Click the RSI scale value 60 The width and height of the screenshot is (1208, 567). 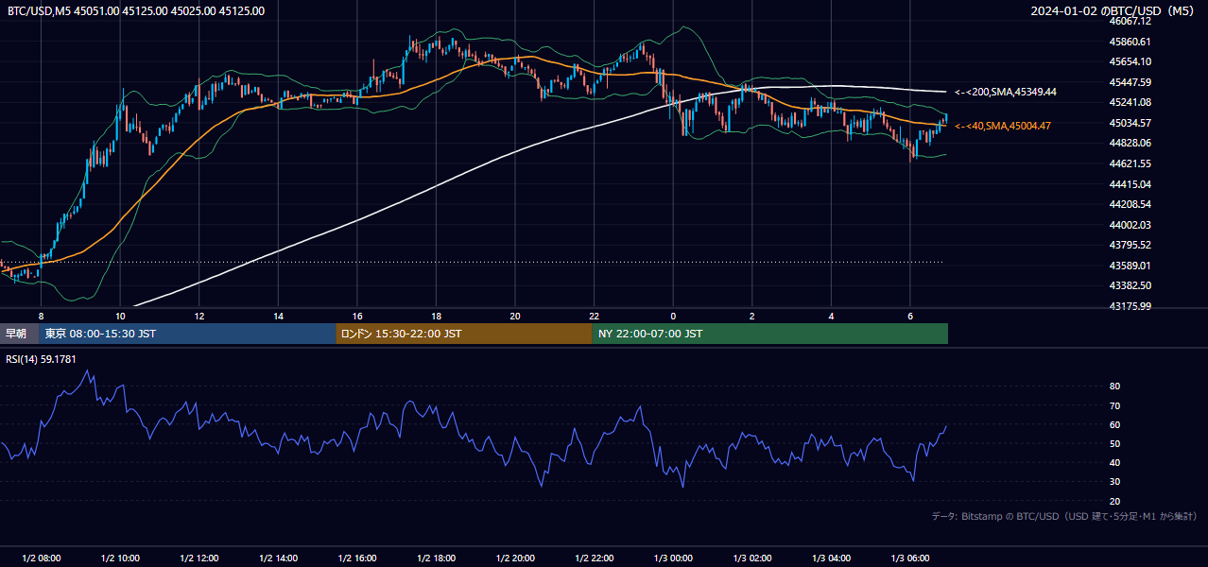coord(1114,424)
